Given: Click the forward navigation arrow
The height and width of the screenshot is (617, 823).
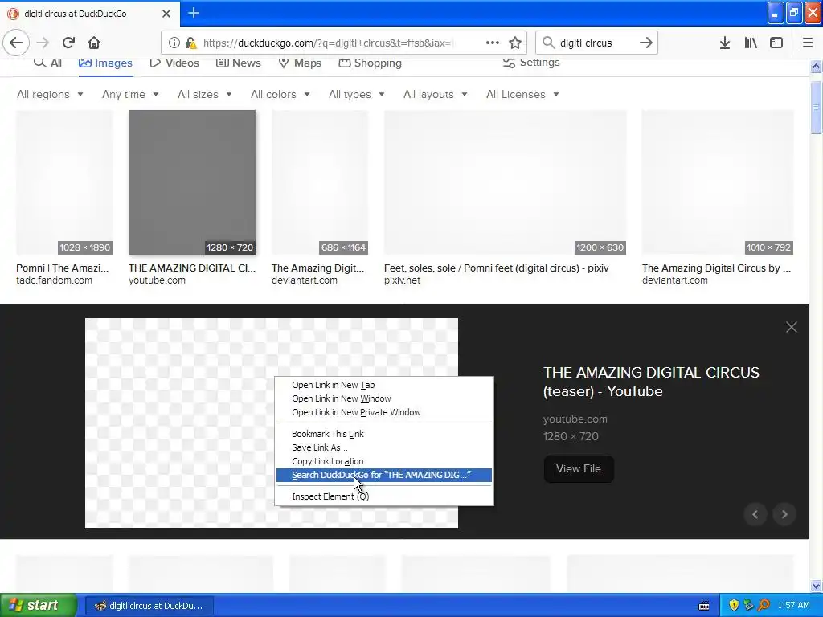Looking at the screenshot, I should point(43,43).
